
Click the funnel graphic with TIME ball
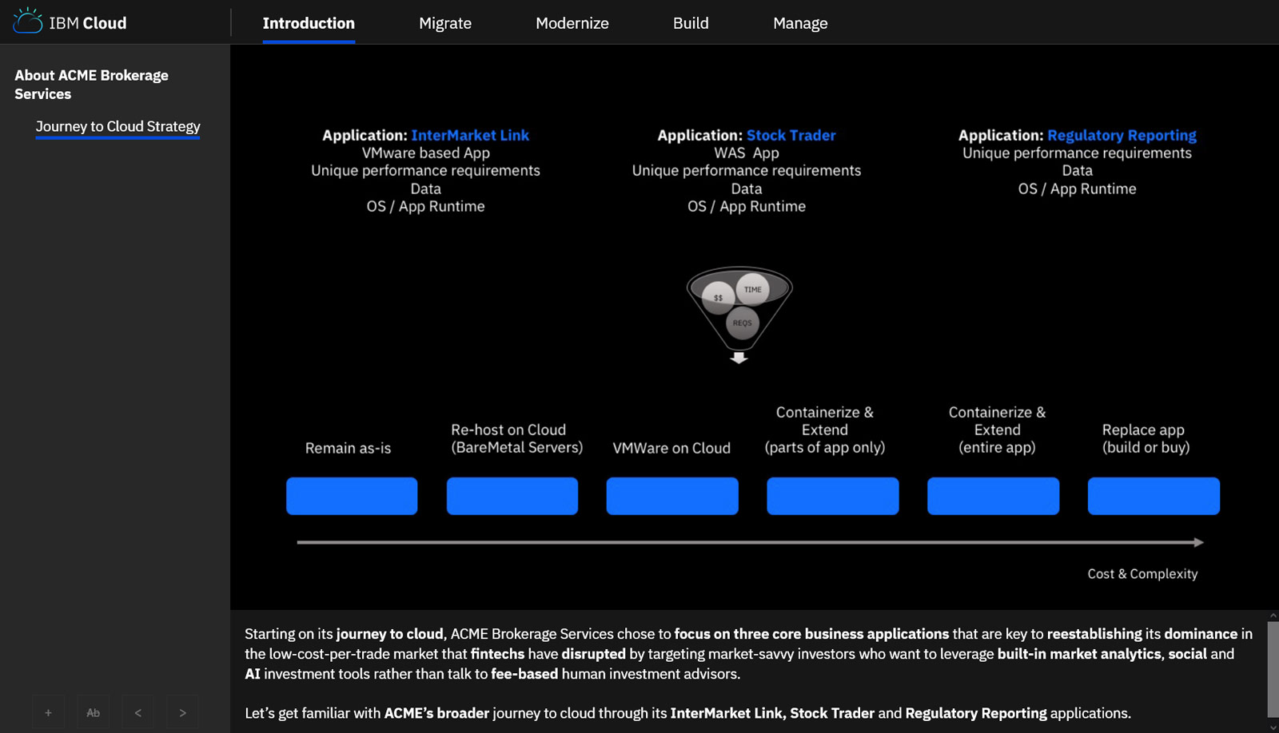pos(739,315)
